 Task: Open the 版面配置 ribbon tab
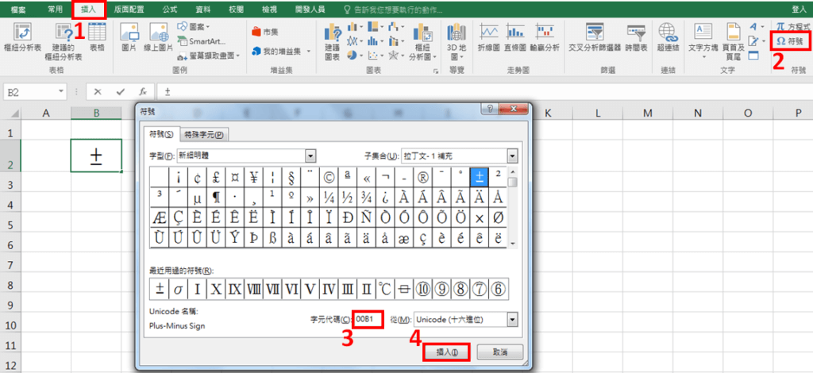[x=129, y=8]
